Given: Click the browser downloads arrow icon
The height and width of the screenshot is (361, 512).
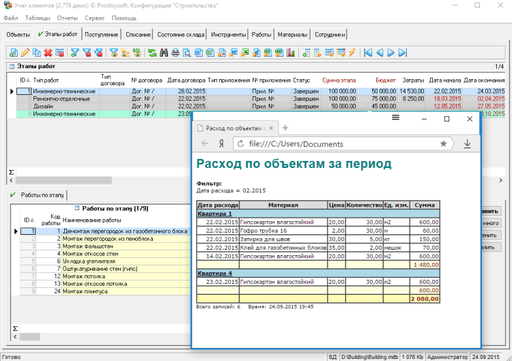Looking at the screenshot, I should pyautogui.click(x=467, y=144).
